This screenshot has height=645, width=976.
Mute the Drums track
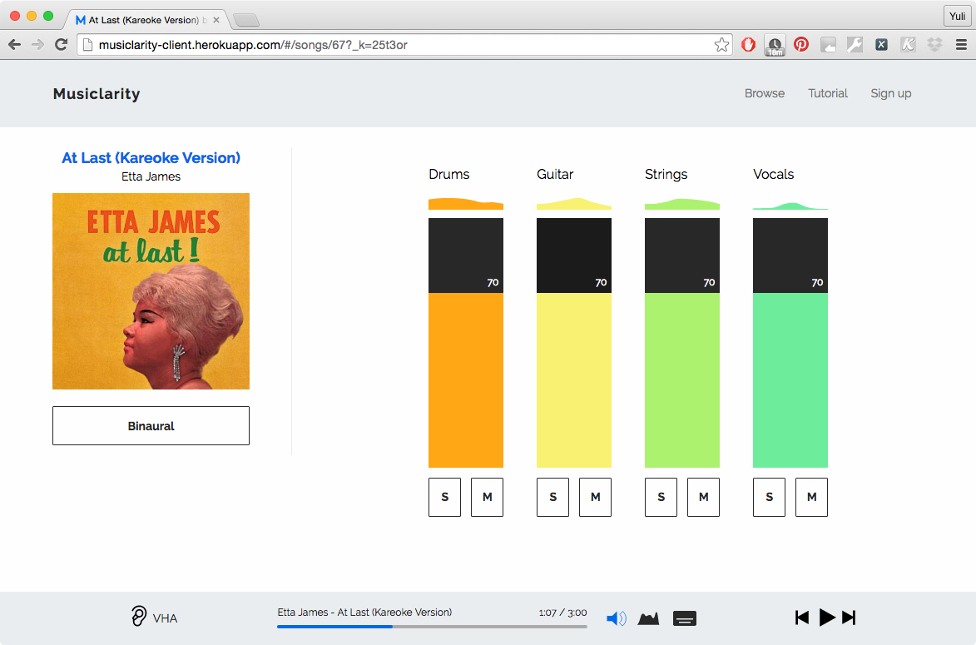point(487,497)
